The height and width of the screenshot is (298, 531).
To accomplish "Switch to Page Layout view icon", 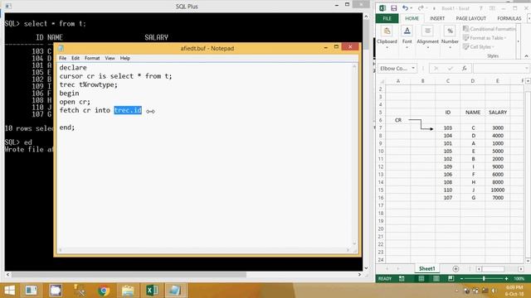I will click(436, 279).
